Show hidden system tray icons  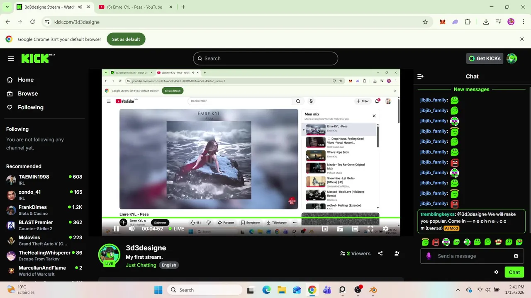(458, 290)
